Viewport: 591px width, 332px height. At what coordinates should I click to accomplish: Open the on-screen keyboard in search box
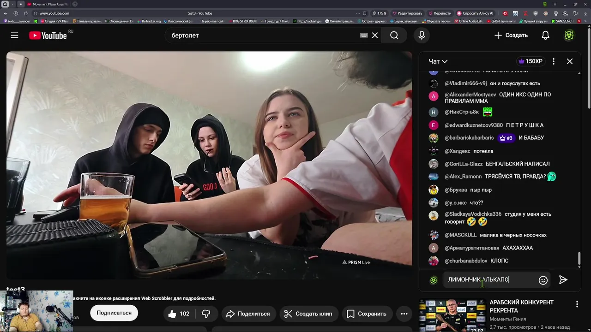pyautogui.click(x=364, y=36)
